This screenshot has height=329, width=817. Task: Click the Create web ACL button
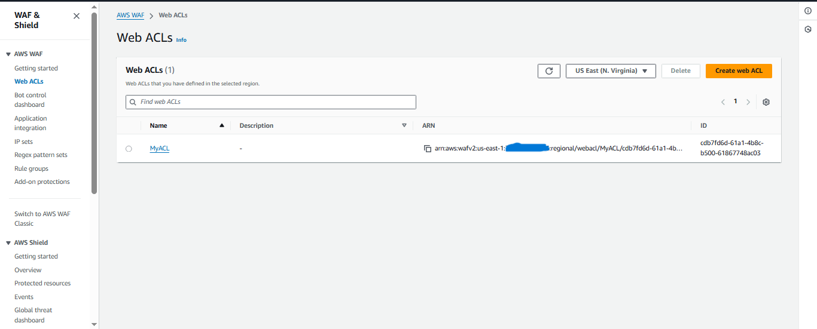[739, 70]
